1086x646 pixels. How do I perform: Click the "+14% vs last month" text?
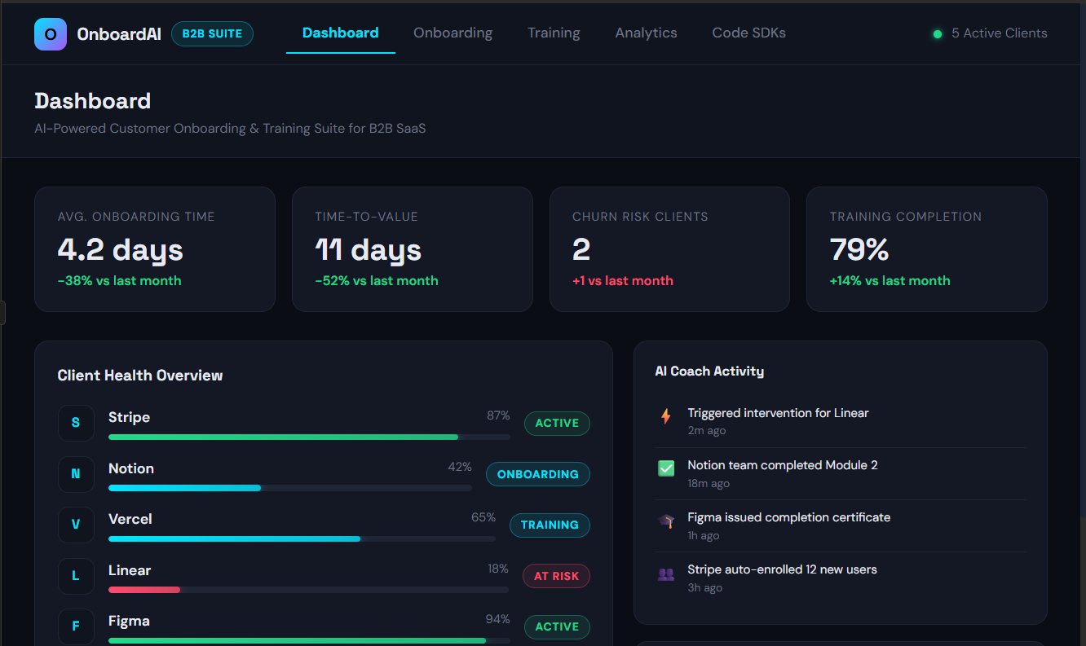[x=890, y=281]
